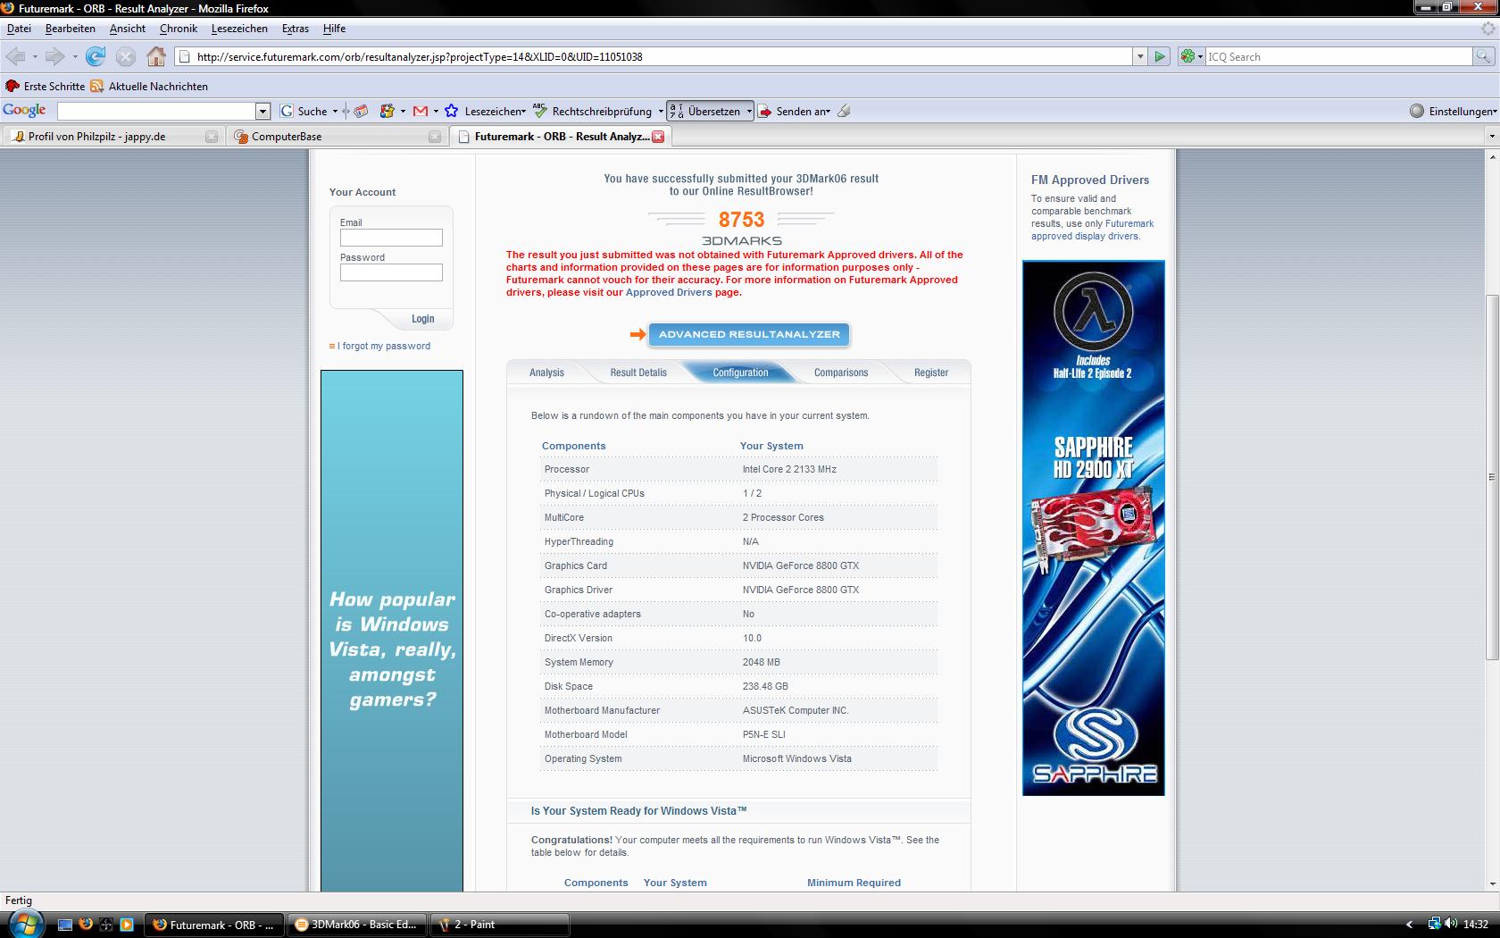Launch Firefox from the quick launch bar
Screen dimensions: 1500x938
[x=86, y=925]
